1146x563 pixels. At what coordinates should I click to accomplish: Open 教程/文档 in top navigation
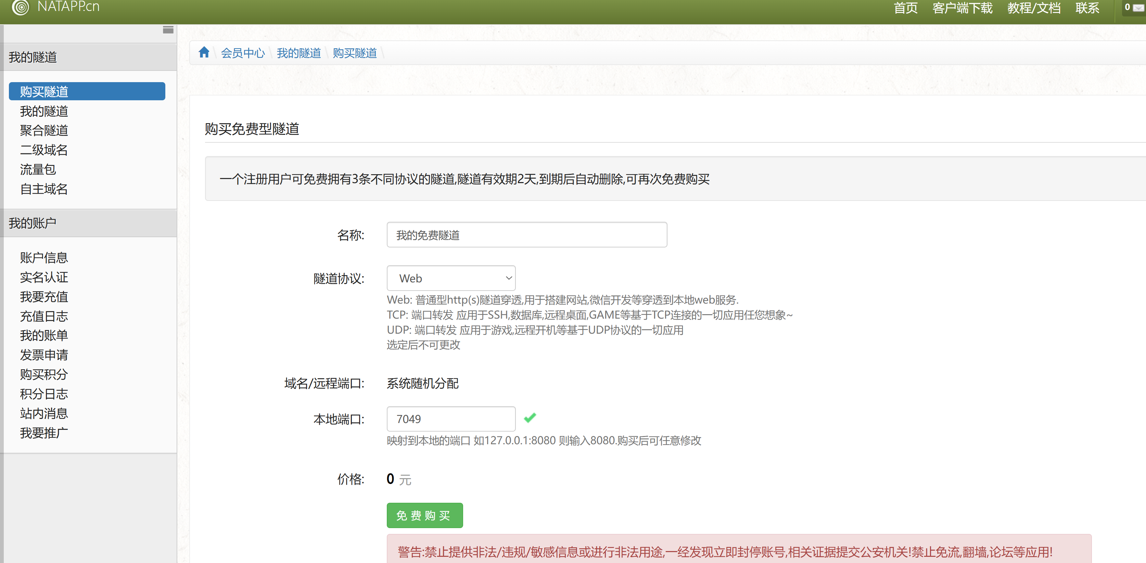pos(1034,8)
